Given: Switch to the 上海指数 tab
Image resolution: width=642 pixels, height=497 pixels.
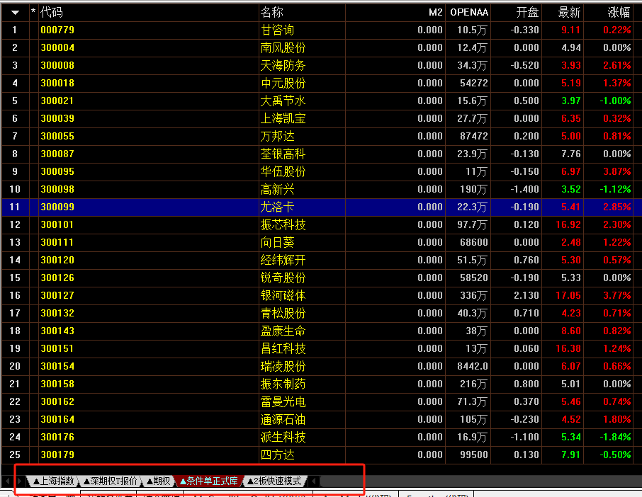Looking at the screenshot, I should click(x=53, y=481).
